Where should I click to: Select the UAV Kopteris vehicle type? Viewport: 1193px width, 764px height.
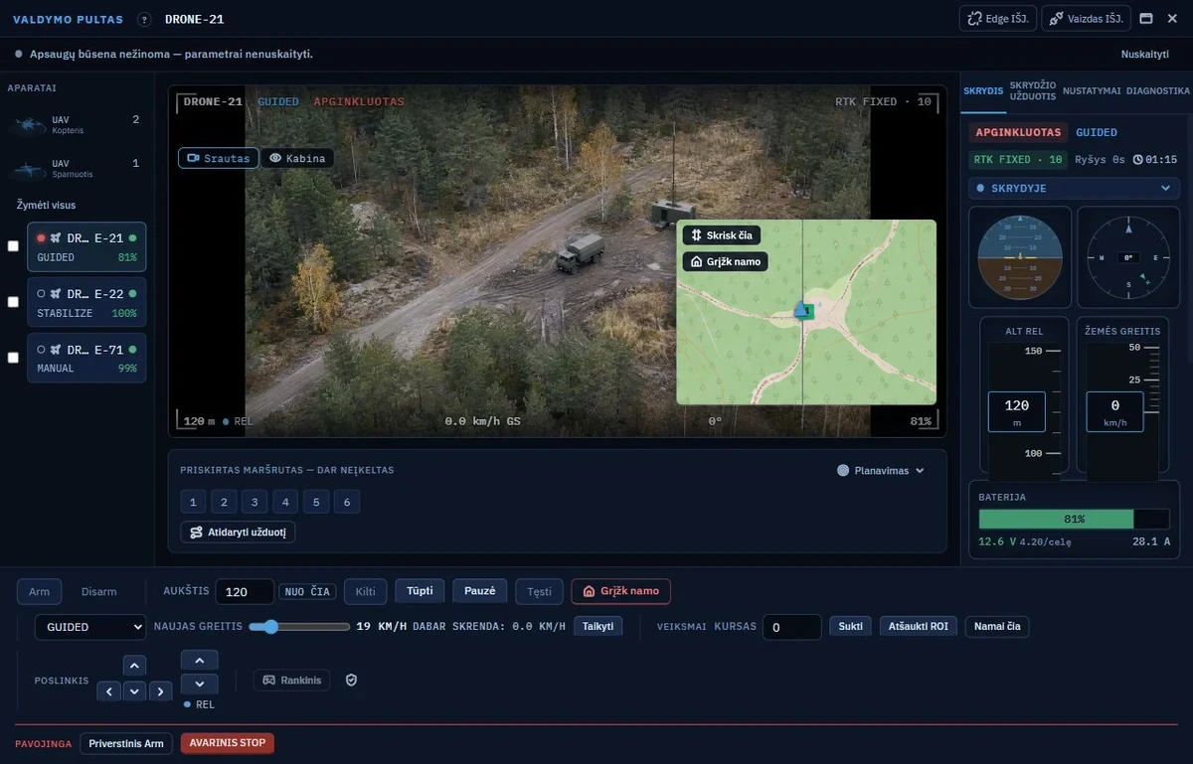click(75, 125)
